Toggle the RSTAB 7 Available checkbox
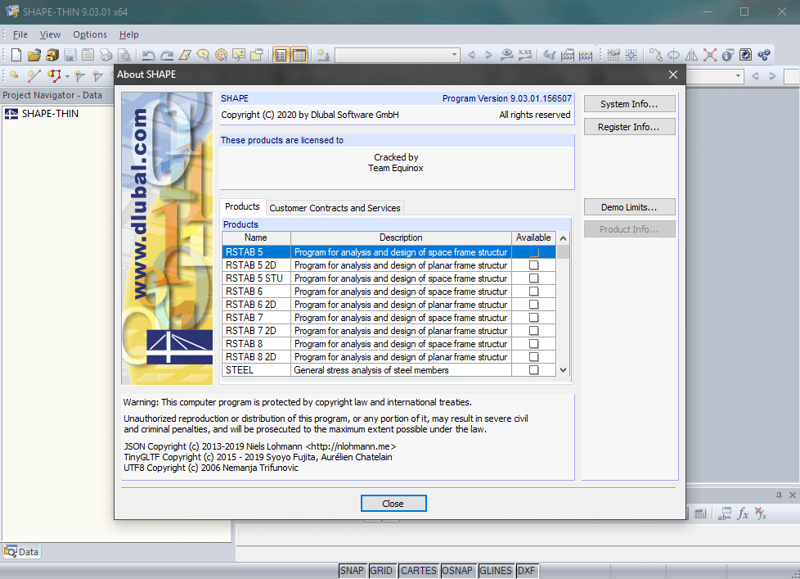The image size is (800, 579). click(x=533, y=318)
